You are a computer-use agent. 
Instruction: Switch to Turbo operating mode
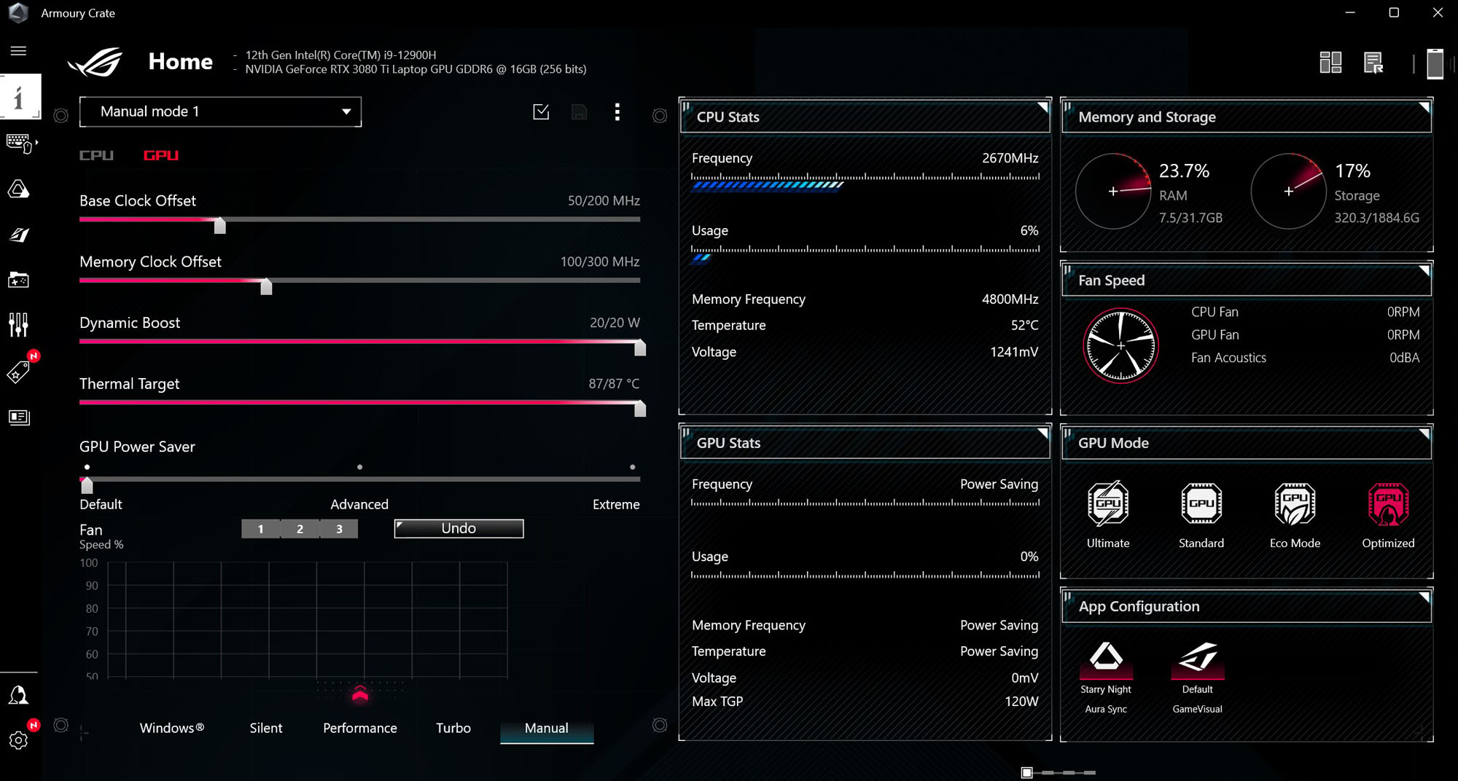tap(453, 728)
